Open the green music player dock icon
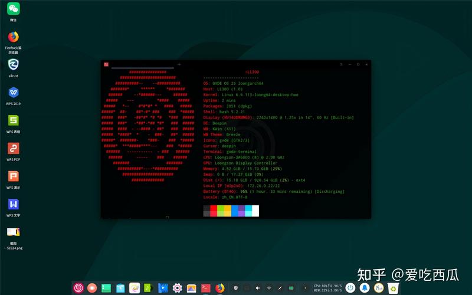This screenshot has width=472, height=295. pos(149,288)
